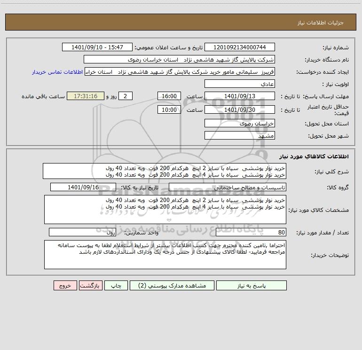This screenshot has width=362, height=350.
Task: Select the شماره نیاز field 1201092134000744
Action: tap(240, 47)
